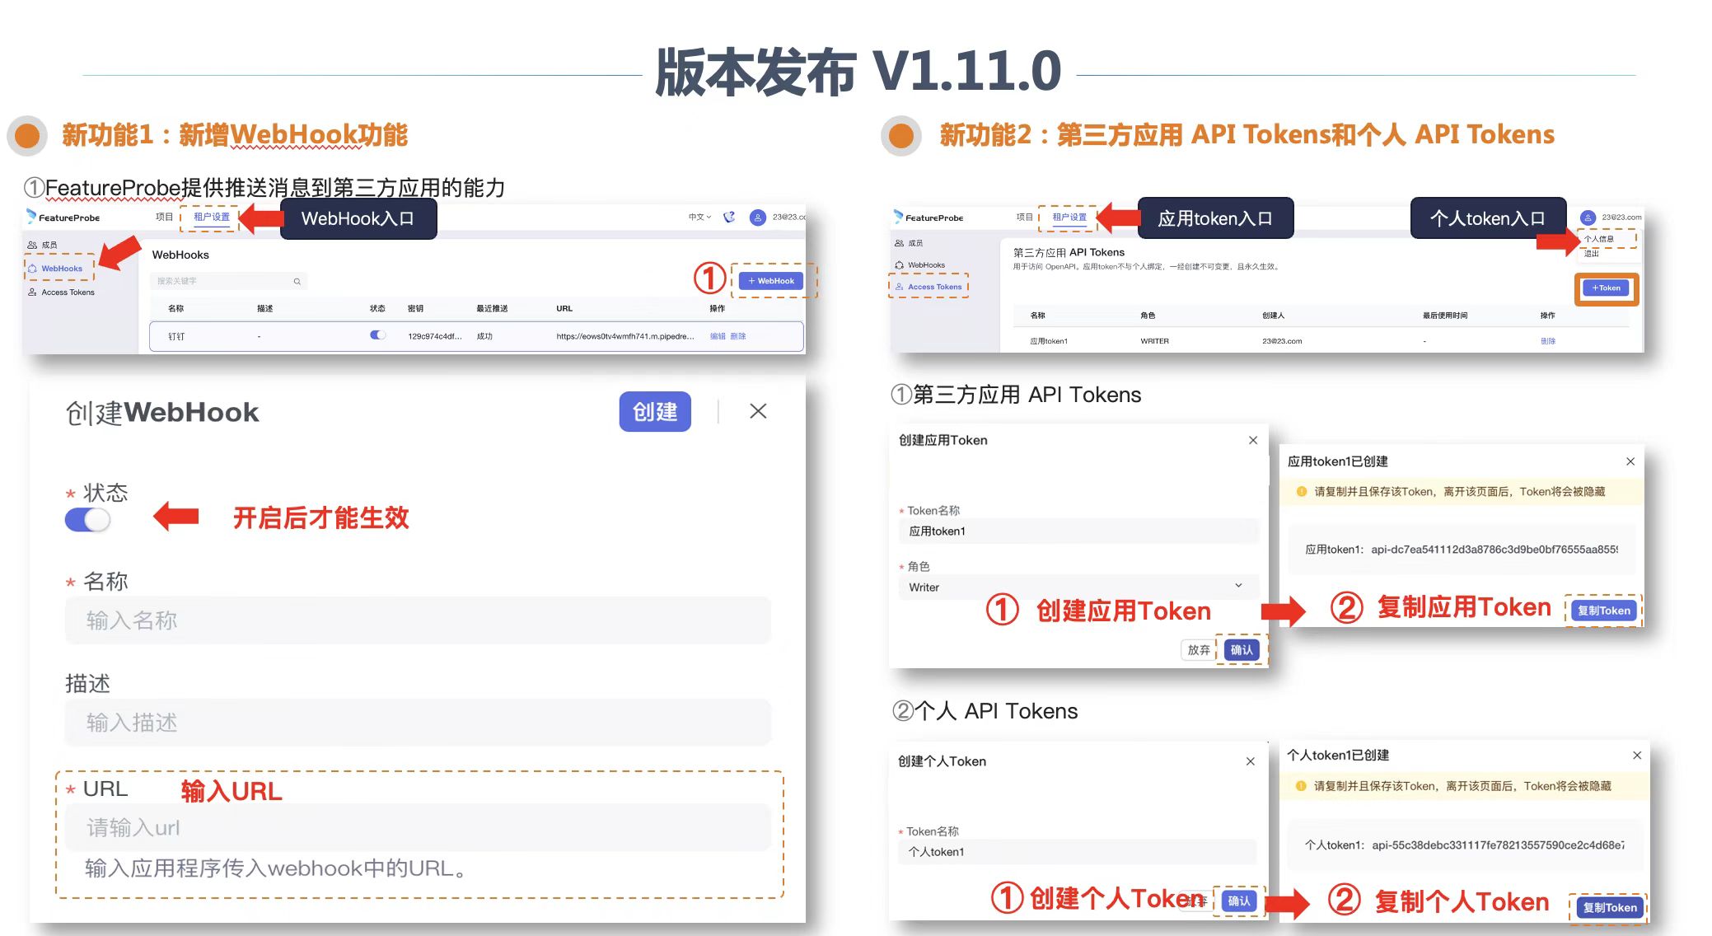
Task: Open the 项目 tab
Action: 165,217
